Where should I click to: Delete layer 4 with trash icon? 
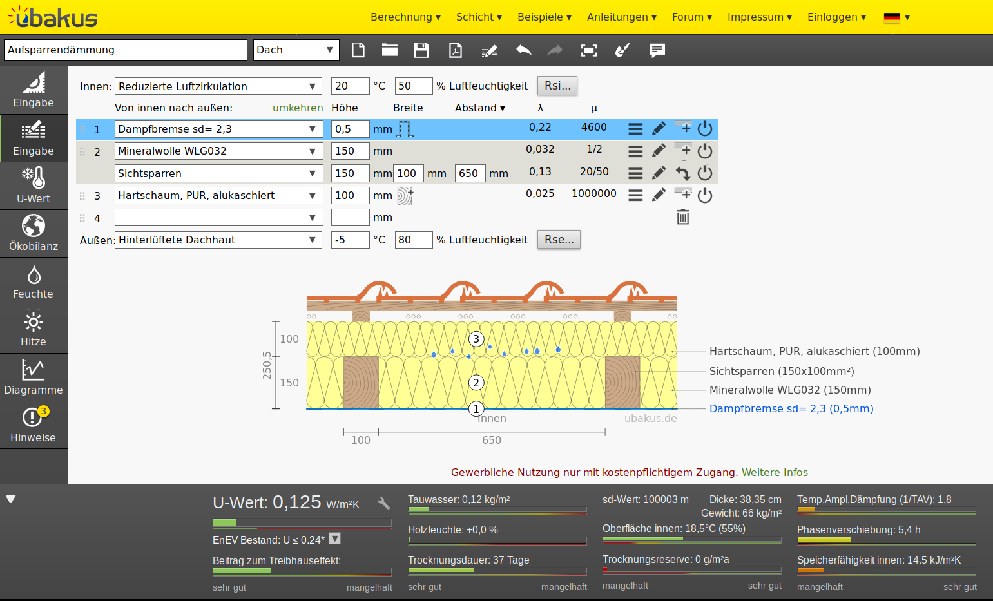pos(683,217)
